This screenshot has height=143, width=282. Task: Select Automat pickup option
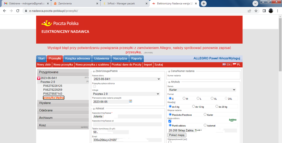pos(205,125)
